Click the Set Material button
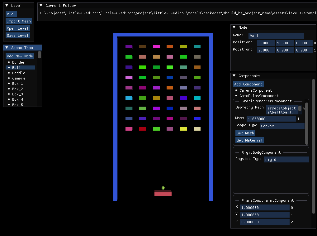This screenshot has width=317, height=236. (249, 140)
